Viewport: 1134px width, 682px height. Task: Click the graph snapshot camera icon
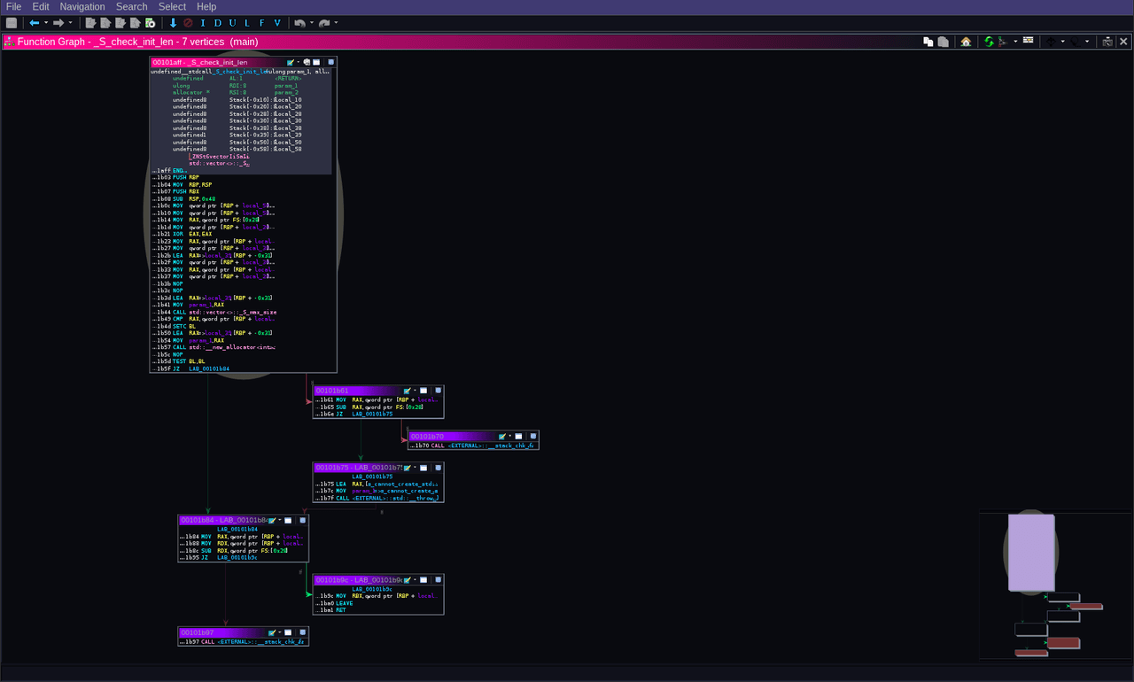(1107, 42)
